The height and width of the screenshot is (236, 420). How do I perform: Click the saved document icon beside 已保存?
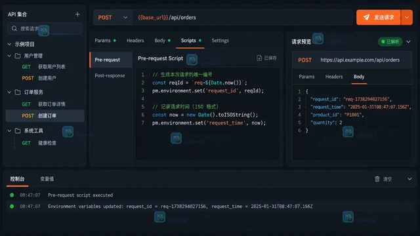(x=259, y=58)
